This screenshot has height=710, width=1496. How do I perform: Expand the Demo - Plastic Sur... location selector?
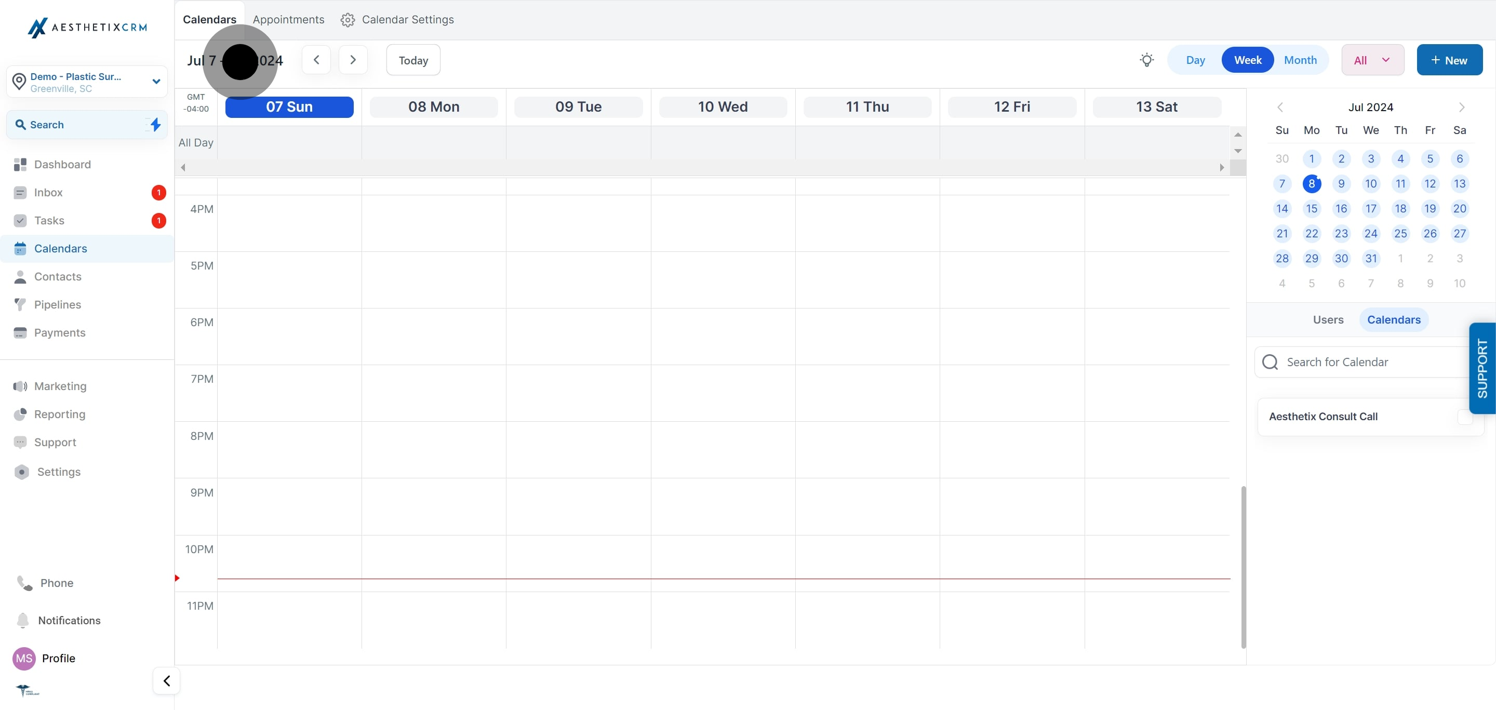coord(87,82)
